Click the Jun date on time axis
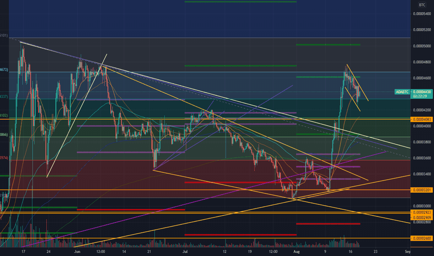The image size is (434, 256). tap(77, 251)
